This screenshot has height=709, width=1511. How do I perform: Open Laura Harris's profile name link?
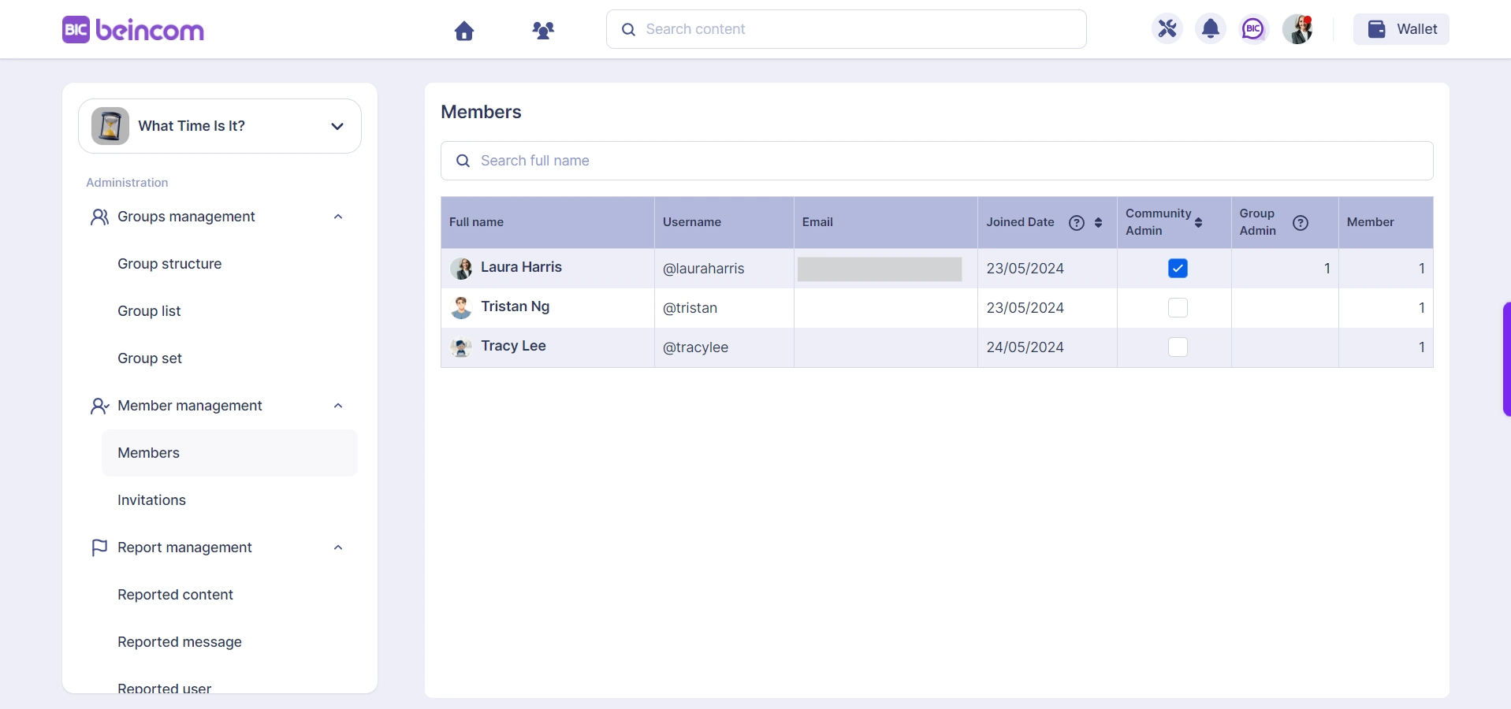point(521,267)
